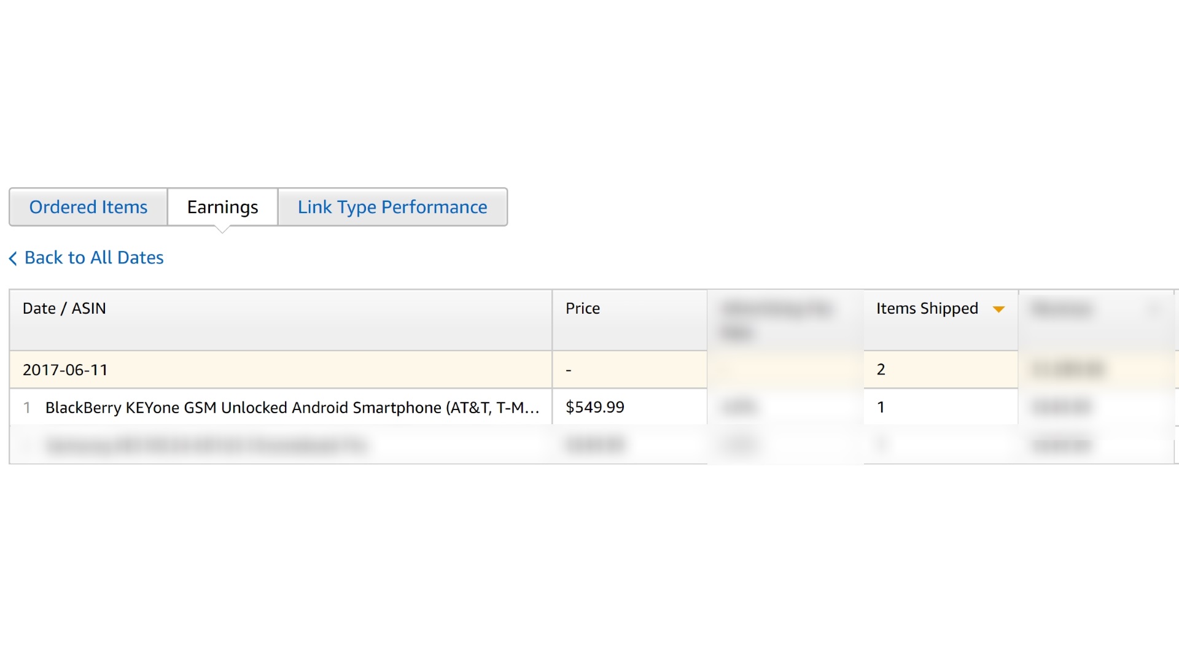Select the Earnings tab

[x=222, y=207]
